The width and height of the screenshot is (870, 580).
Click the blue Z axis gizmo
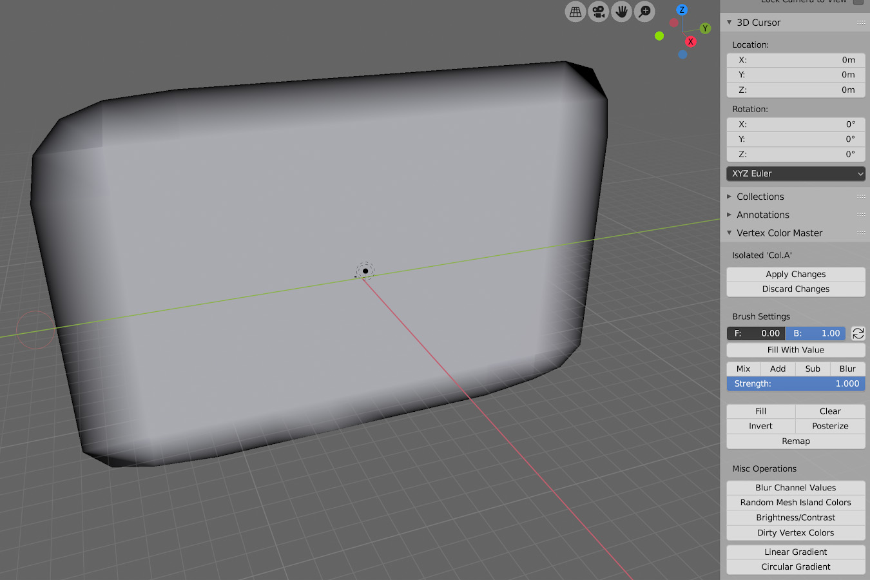(682, 10)
